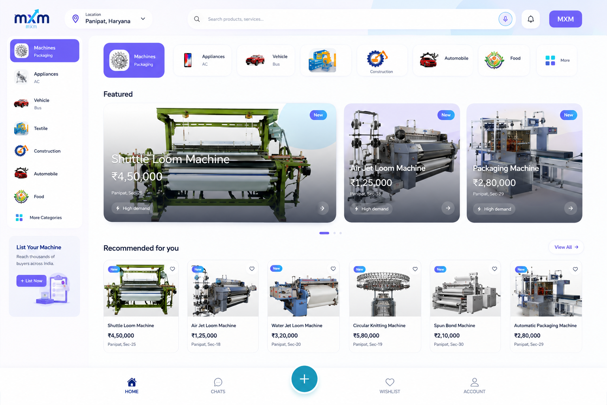The width and height of the screenshot is (607, 405).
Task: Select Textile in sidebar
Action: (45, 129)
